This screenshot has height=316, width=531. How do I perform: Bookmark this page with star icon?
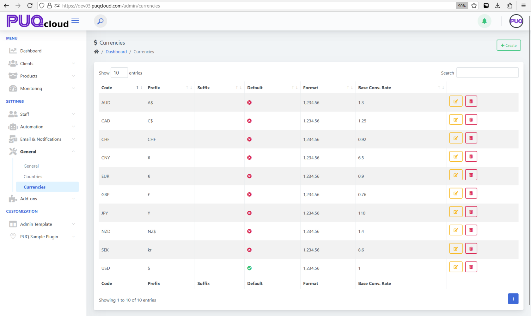tap(474, 6)
